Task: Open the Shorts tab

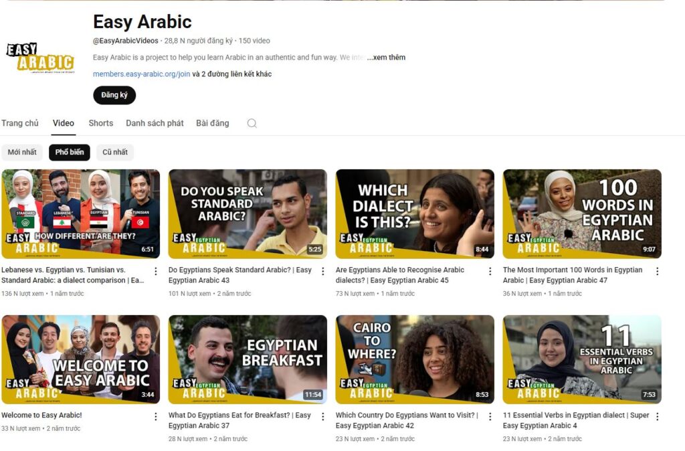Action: [x=101, y=123]
